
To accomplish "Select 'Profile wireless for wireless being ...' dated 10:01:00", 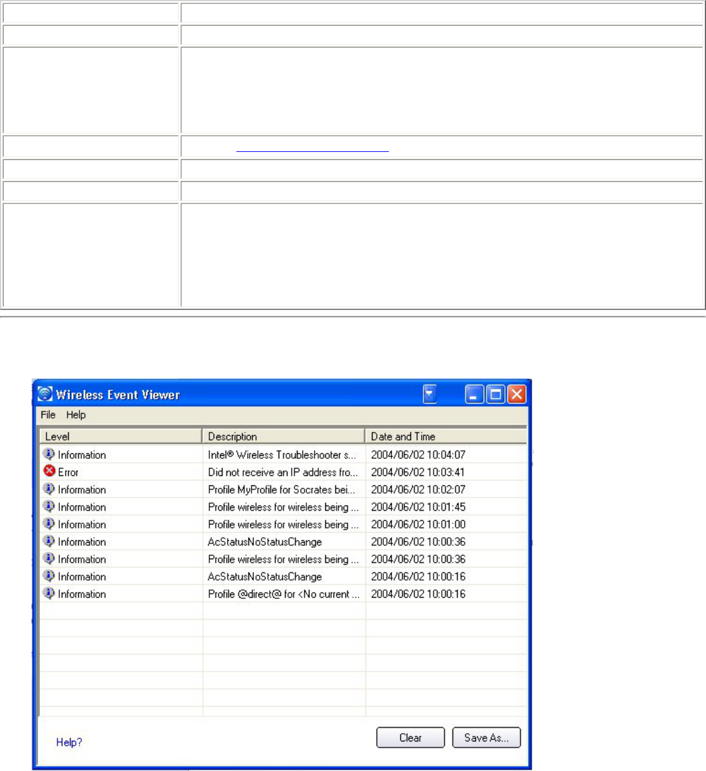I will coord(283,524).
